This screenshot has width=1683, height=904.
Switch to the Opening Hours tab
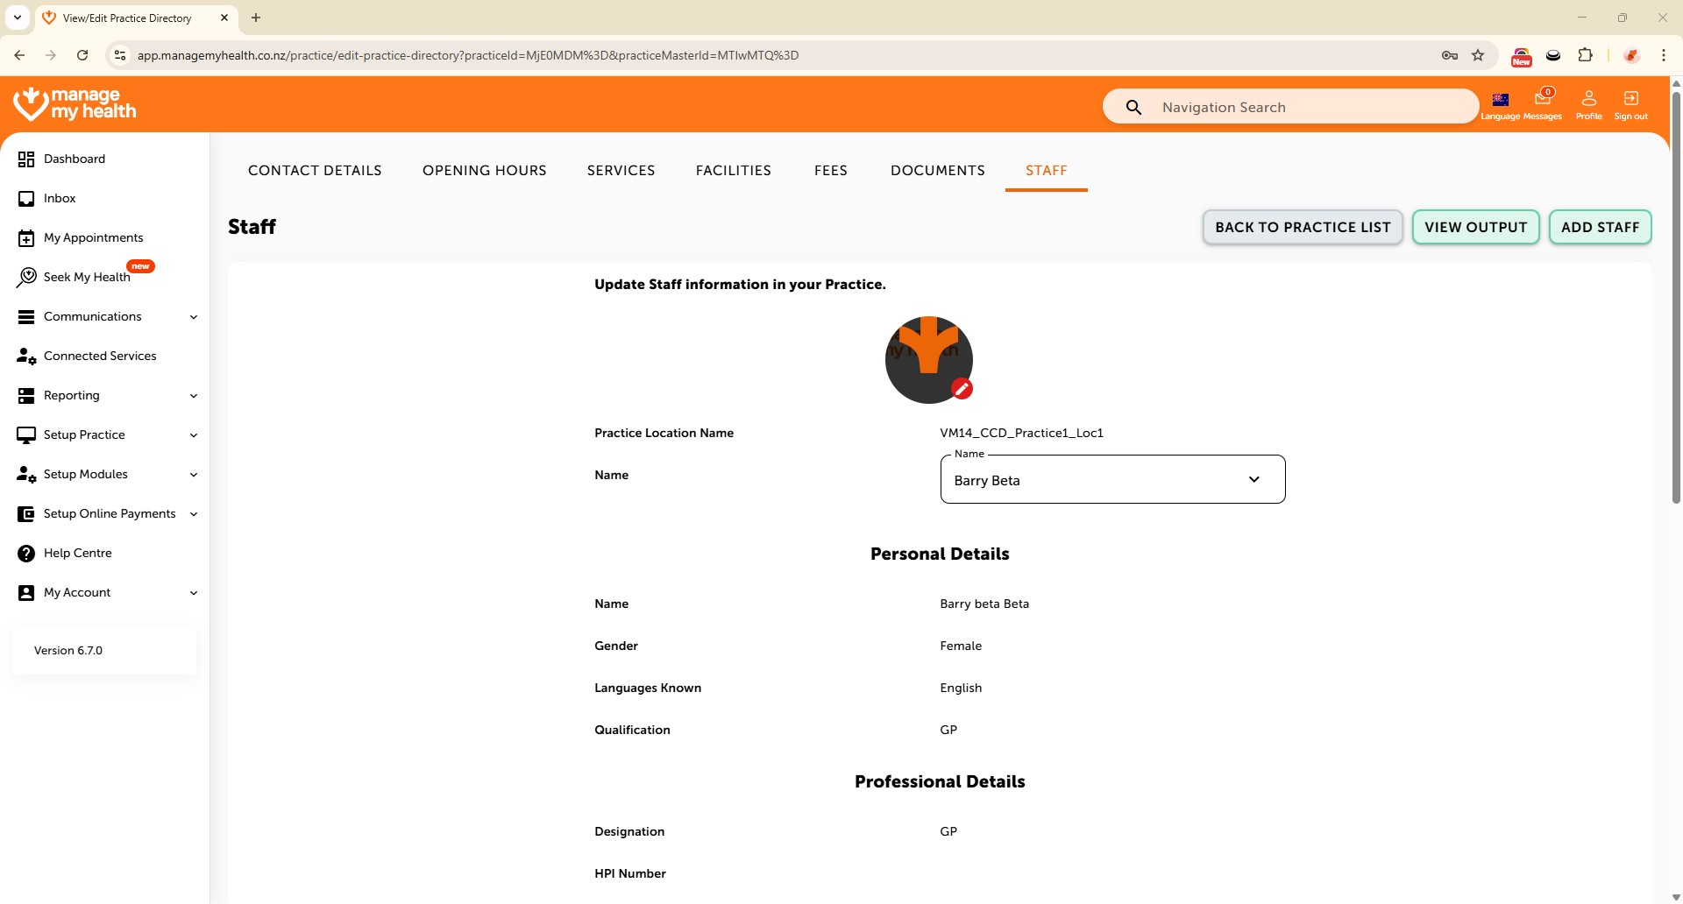484,171
